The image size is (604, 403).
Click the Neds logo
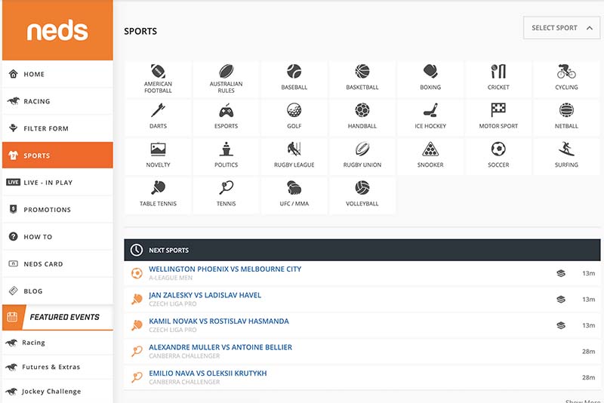57,31
